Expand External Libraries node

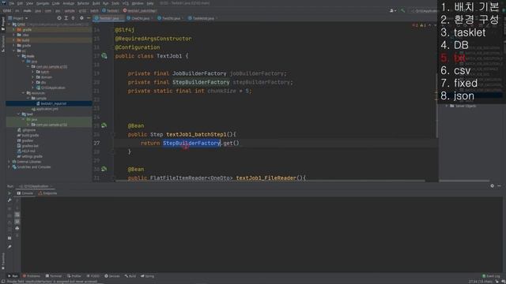(9, 162)
